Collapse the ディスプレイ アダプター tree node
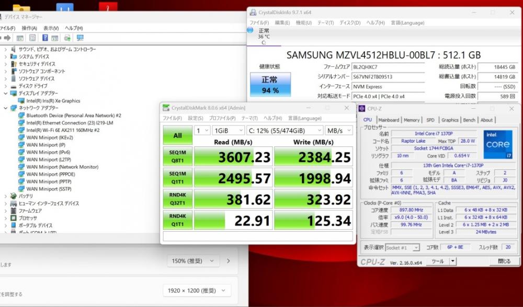Image resolution: width=523 pixels, height=307 pixels. tap(5, 94)
